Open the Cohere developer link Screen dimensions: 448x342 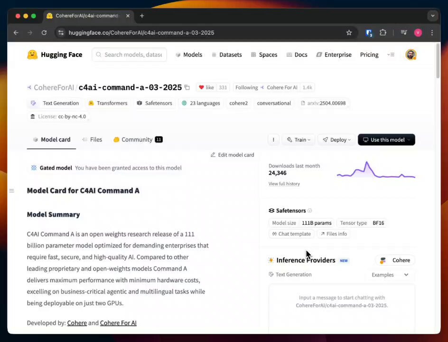(77, 323)
